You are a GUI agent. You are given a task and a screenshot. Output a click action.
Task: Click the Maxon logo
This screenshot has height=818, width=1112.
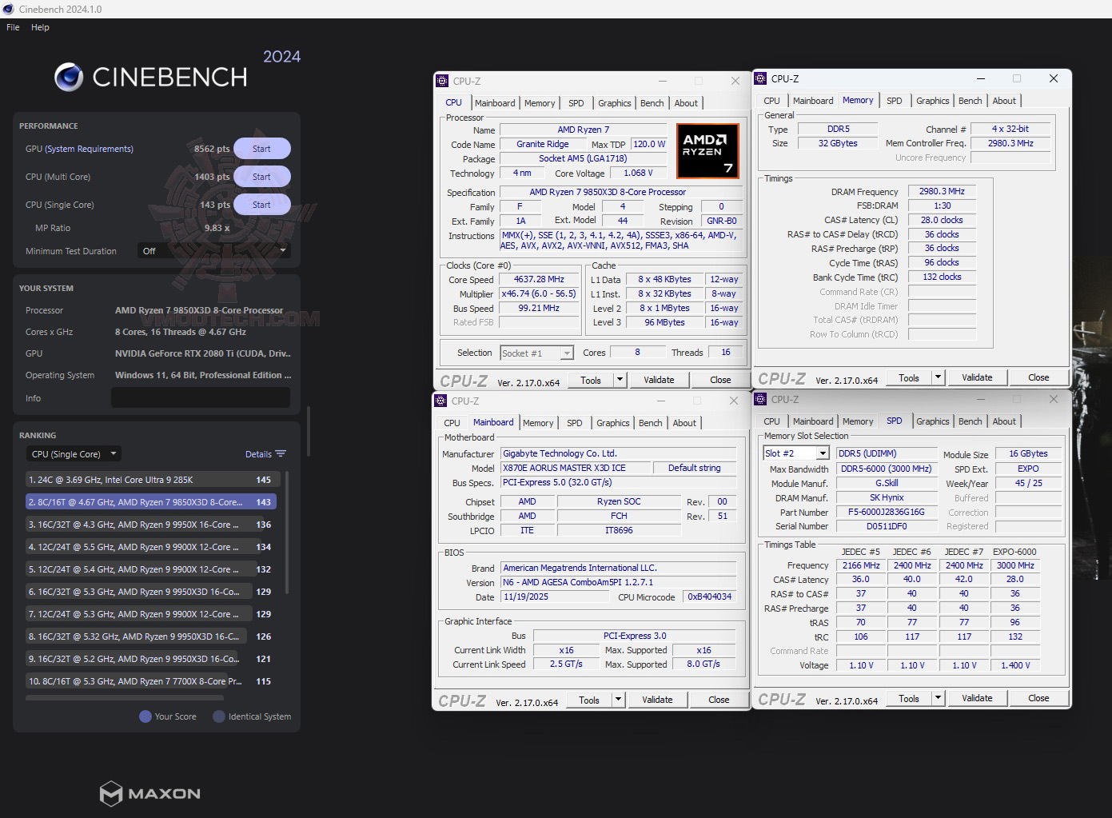150,793
